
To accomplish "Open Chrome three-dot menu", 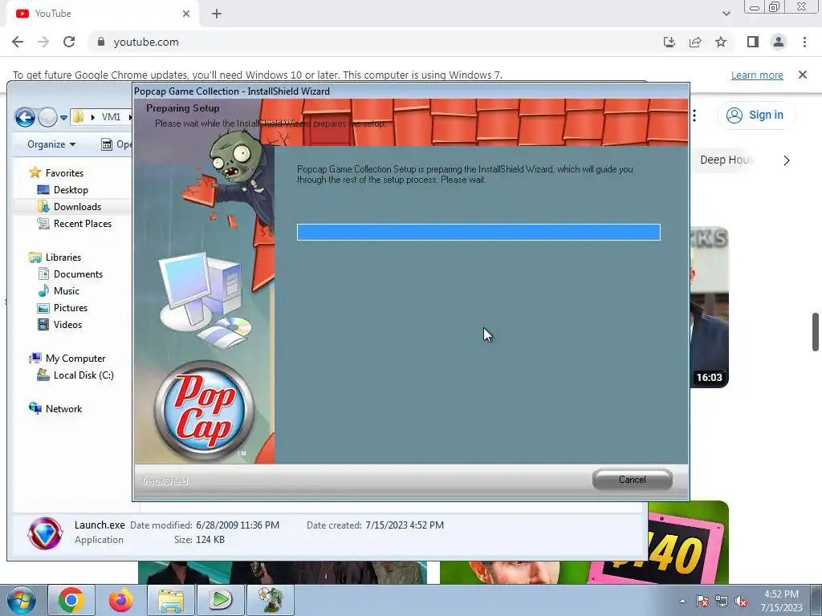I will point(804,42).
